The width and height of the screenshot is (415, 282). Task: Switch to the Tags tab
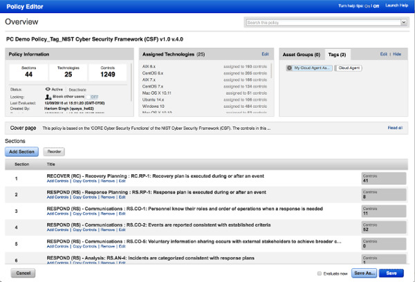pyautogui.click(x=338, y=53)
